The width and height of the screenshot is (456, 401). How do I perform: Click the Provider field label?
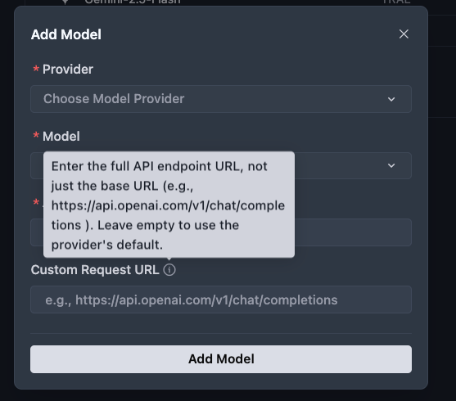click(x=68, y=70)
